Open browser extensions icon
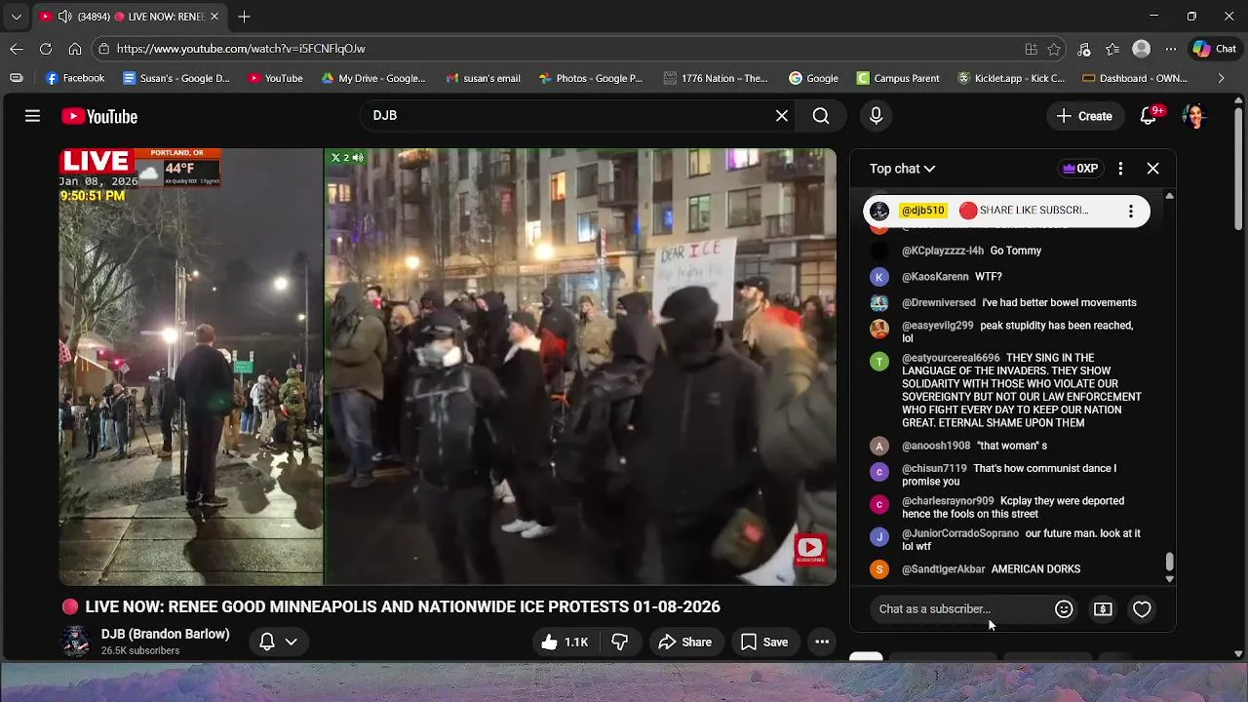The height and width of the screenshot is (702, 1248). pyautogui.click(x=1083, y=49)
